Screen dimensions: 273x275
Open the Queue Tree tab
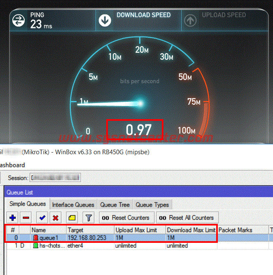(x=115, y=205)
